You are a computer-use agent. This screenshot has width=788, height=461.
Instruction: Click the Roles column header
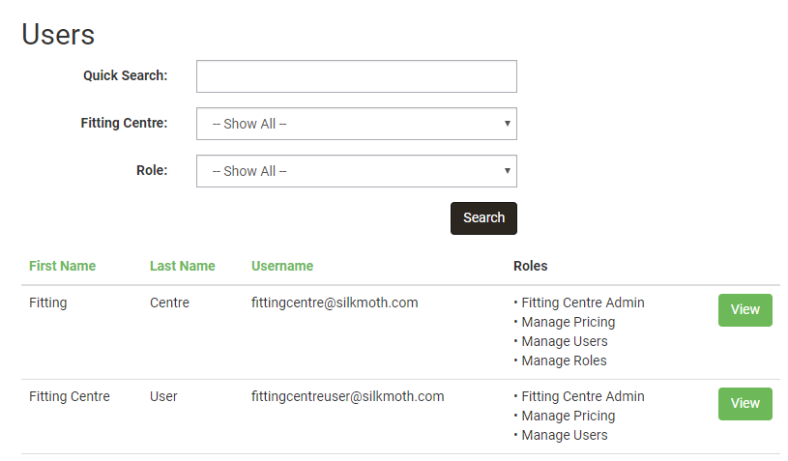(x=530, y=266)
